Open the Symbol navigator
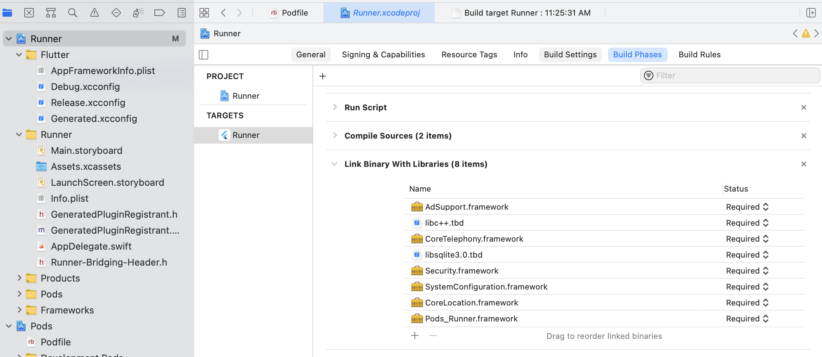This screenshot has height=357, width=822. [x=51, y=13]
